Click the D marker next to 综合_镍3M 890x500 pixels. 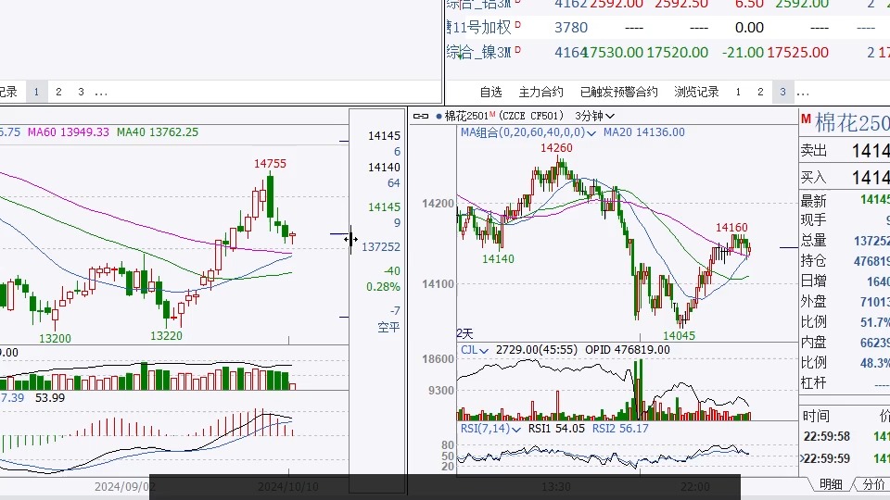point(517,52)
